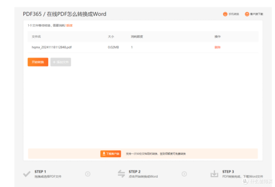Click the 下载客户端 download client button
This screenshot has width=275, height=187.
click(x=111, y=154)
